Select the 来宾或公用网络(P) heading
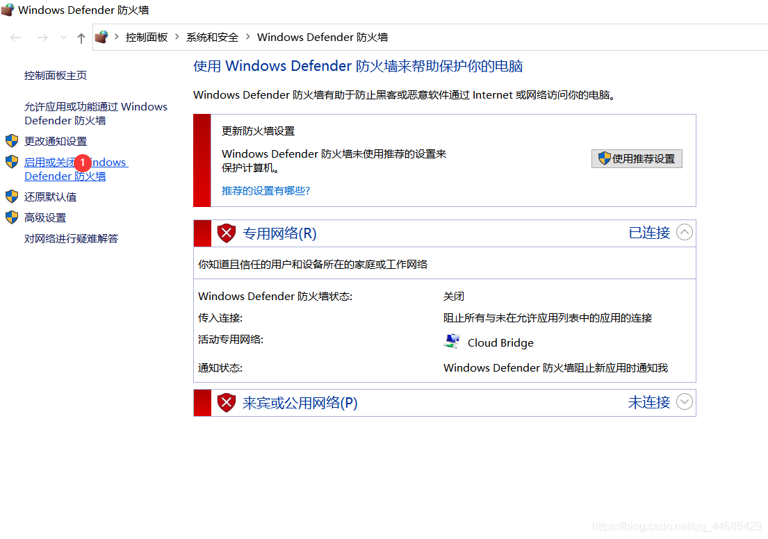Viewport: 768px width, 539px height. pyautogui.click(x=300, y=403)
